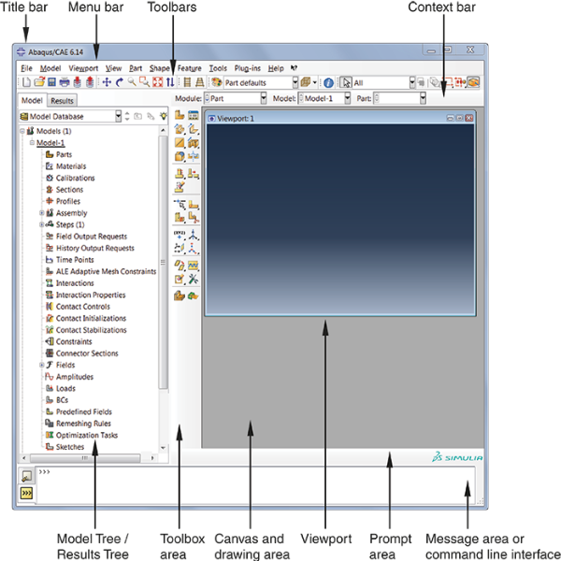Select the Create Round or Fillet tool
Image resolution: width=561 pixels, height=561 pixels.
point(180,156)
